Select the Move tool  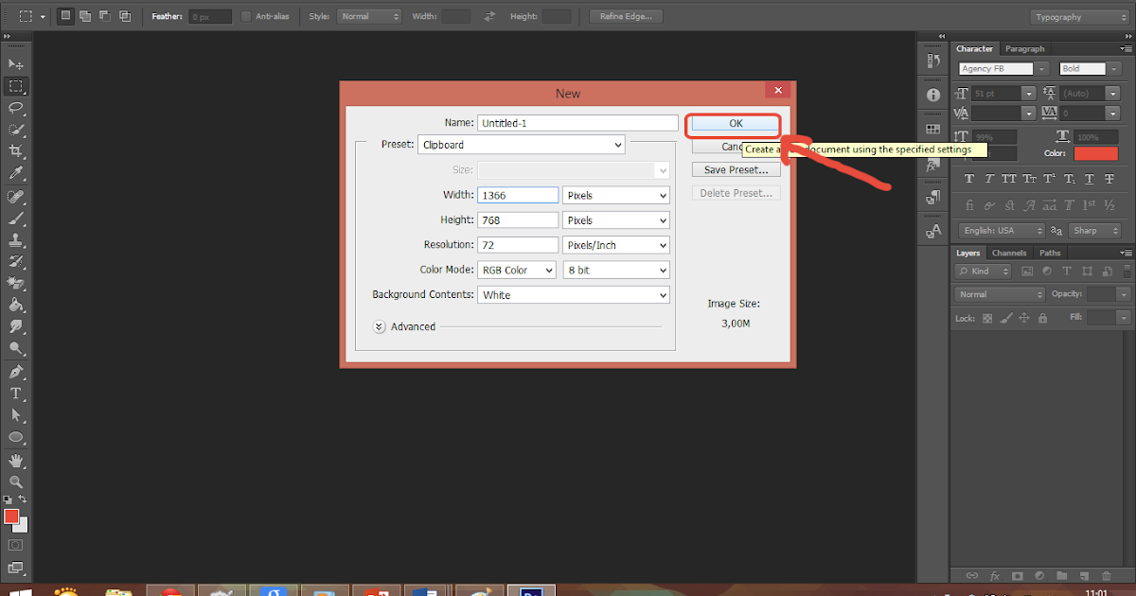click(15, 63)
